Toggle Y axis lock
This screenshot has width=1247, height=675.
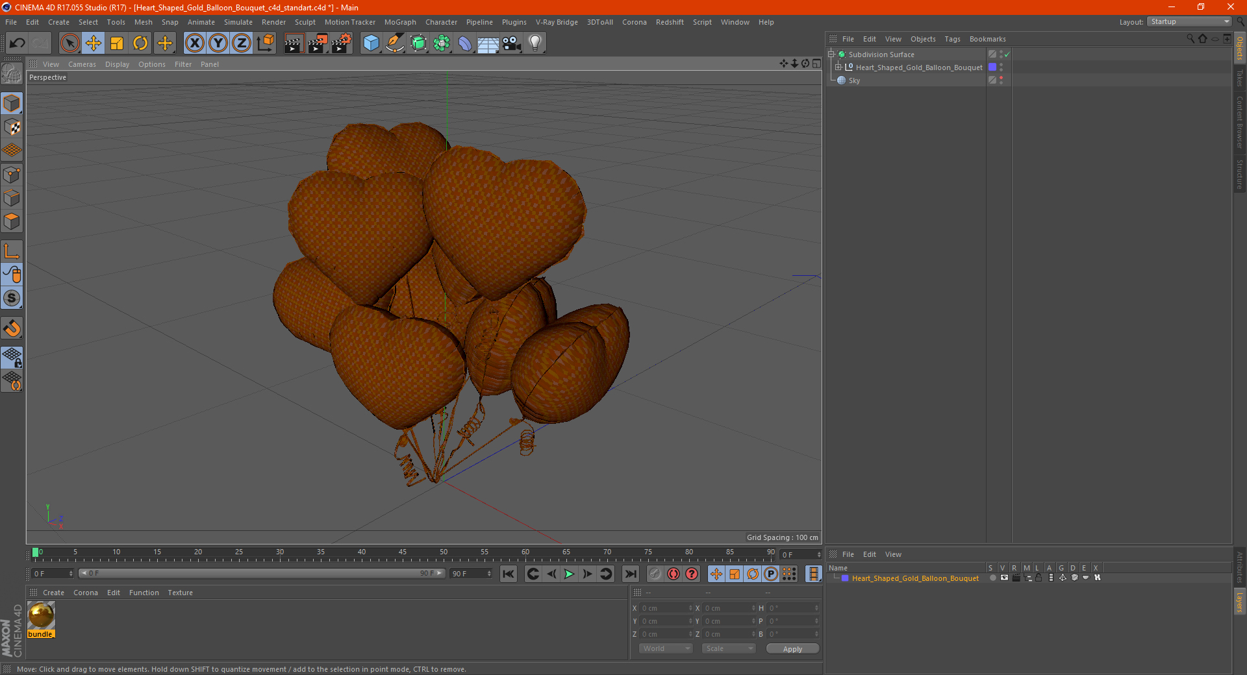(x=218, y=43)
